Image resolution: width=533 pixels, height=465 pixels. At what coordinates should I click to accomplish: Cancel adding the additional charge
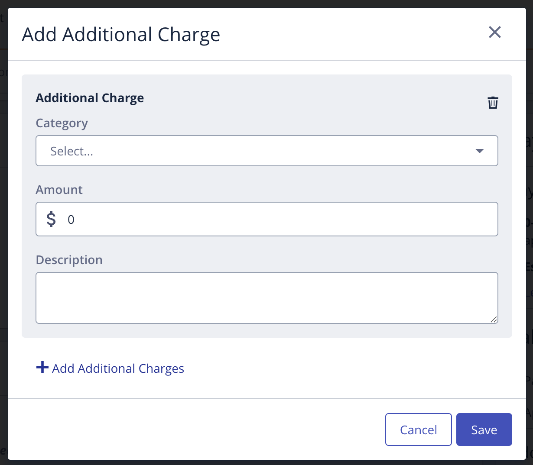click(418, 429)
